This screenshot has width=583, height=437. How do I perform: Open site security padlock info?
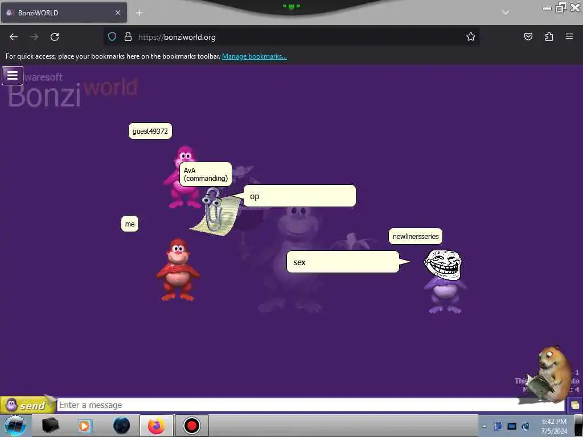point(128,37)
